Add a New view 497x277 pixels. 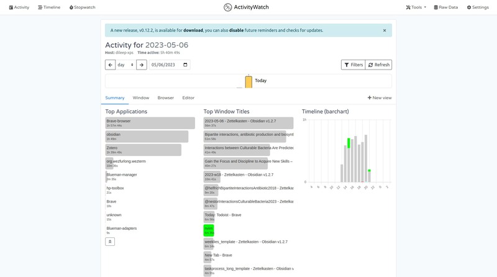380,98
